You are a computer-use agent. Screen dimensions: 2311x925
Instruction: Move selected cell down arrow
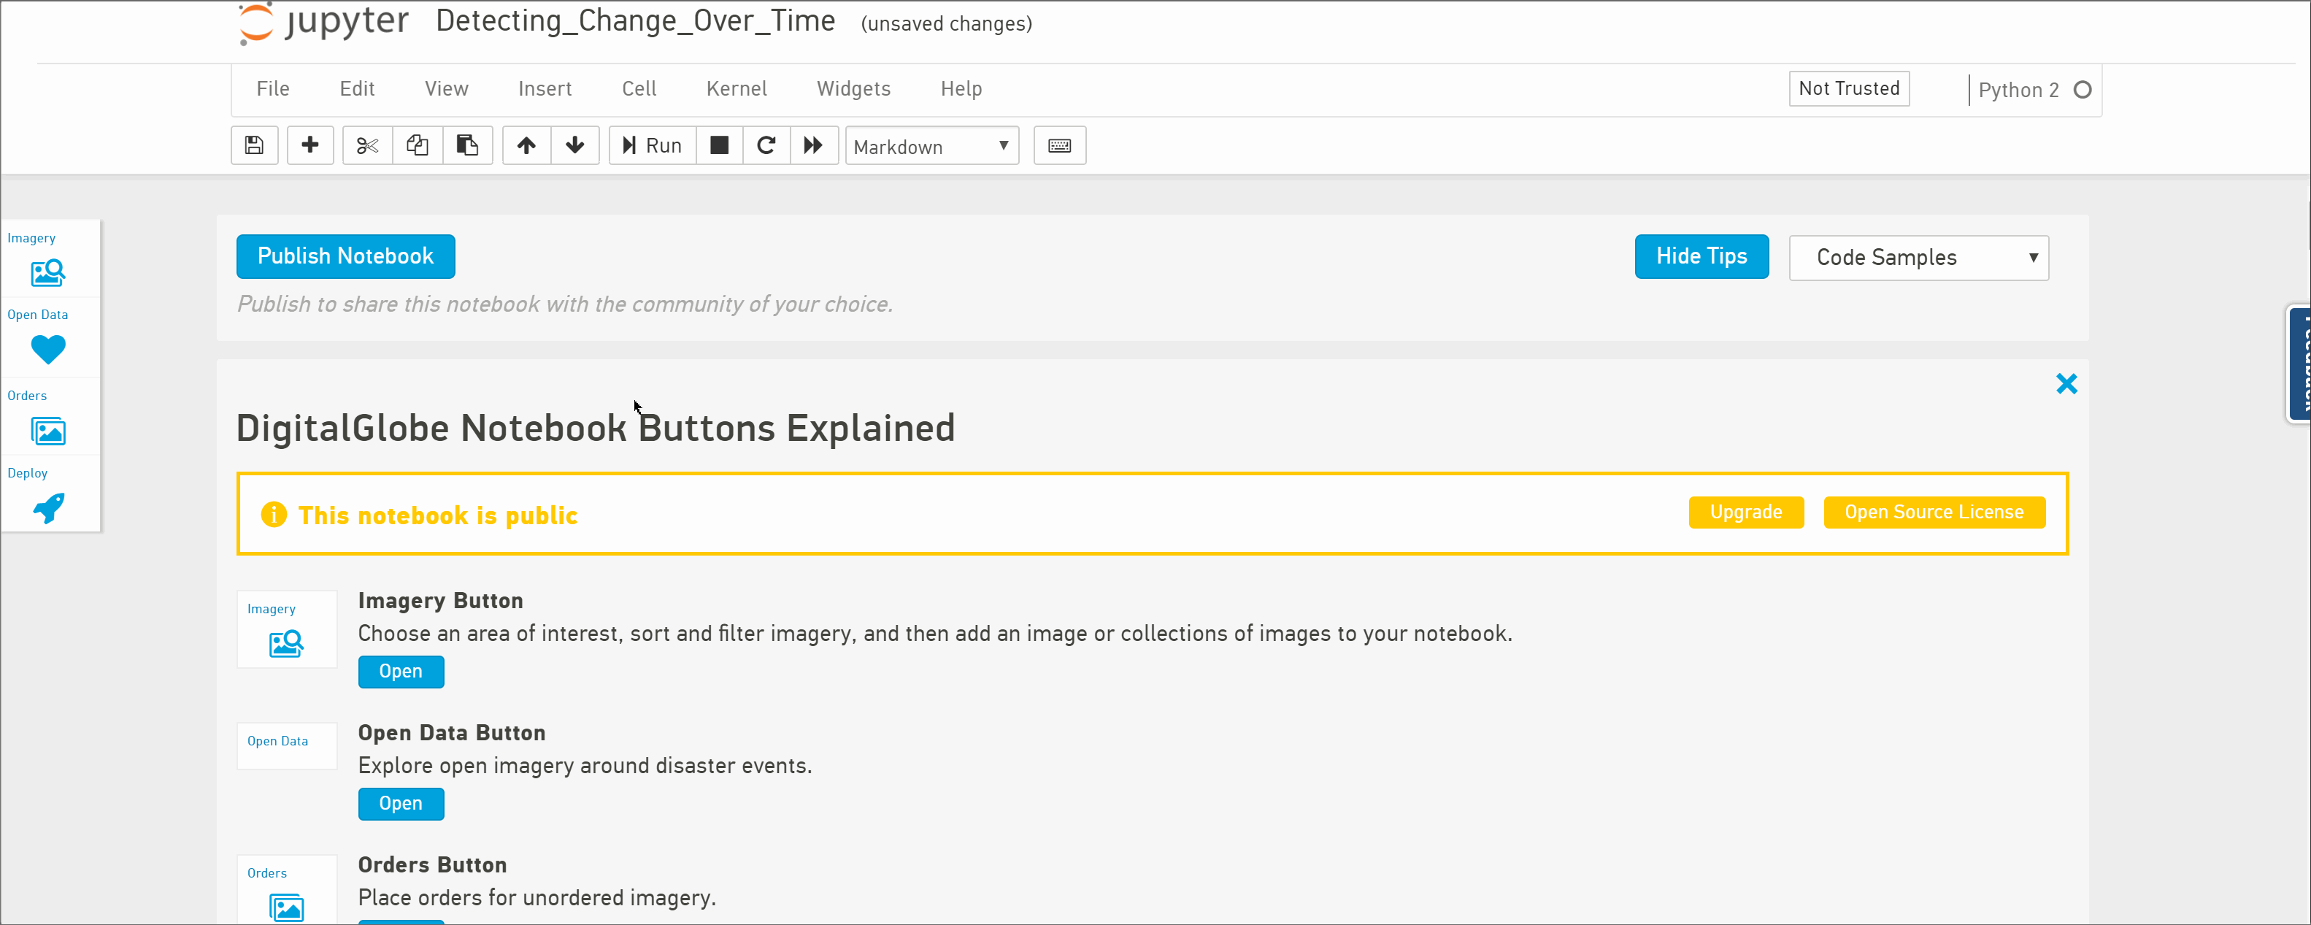[x=575, y=145]
